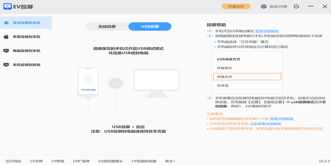The width and height of the screenshot is (331, 165).
Task: Open 查看详细教程 link for USB调试模式
Action: [x=267, y=31]
